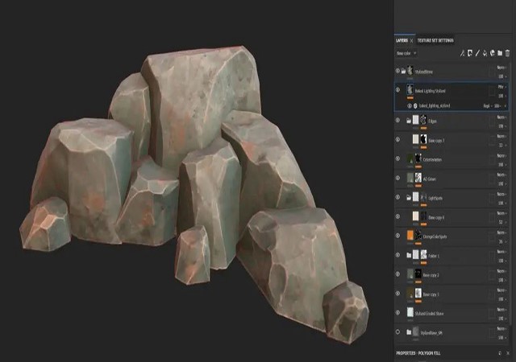516x362 pixels.
Task: Open blend mode dropdown for Baked Lighting Stylized
Action: point(501,87)
